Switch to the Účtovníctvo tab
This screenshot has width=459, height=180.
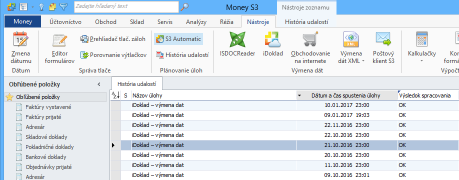[65, 22]
